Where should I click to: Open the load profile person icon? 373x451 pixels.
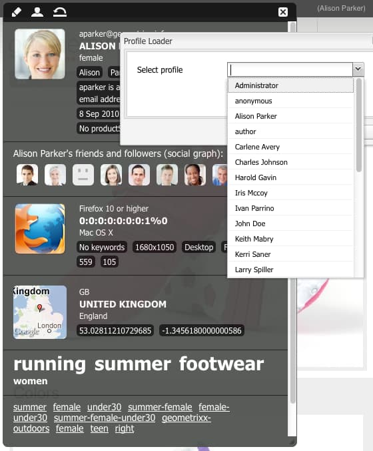pyautogui.click(x=37, y=12)
